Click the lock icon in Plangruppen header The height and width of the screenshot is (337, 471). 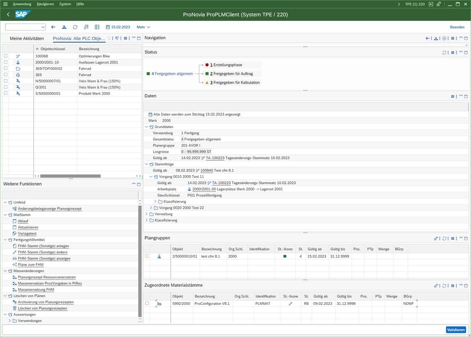pyautogui.click(x=436, y=239)
